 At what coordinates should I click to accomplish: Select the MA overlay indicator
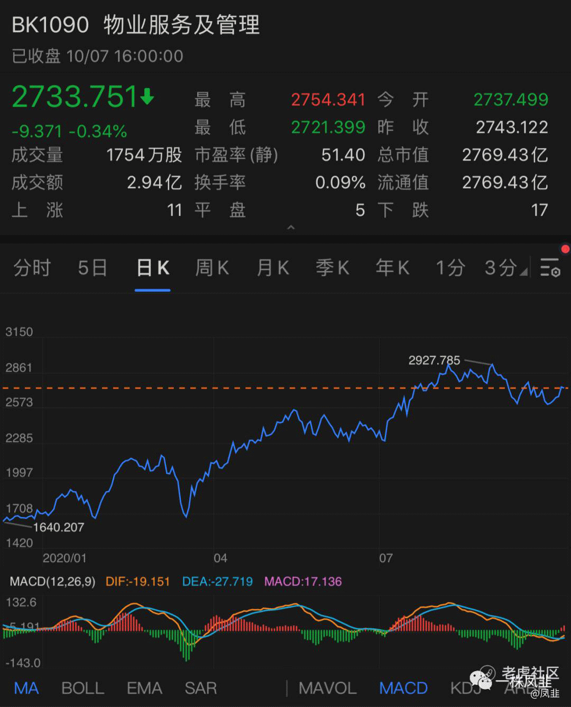click(26, 688)
